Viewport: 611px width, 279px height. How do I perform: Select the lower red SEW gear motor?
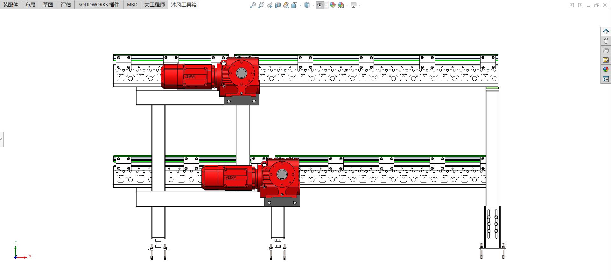click(250, 178)
